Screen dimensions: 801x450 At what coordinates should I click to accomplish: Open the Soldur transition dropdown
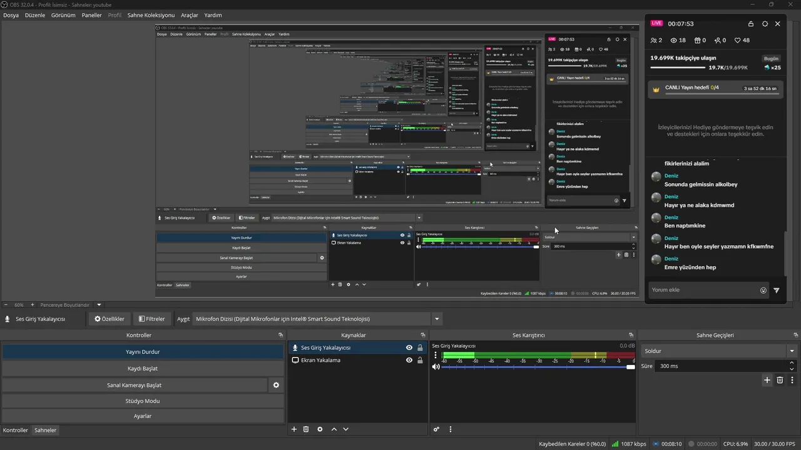718,351
